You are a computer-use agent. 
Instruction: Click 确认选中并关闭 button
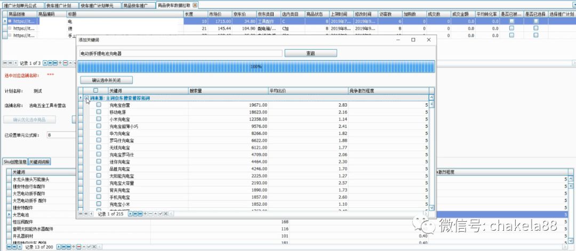pos(106,80)
